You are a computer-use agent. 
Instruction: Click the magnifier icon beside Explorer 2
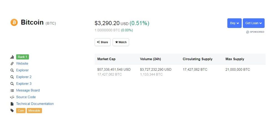[12, 77]
